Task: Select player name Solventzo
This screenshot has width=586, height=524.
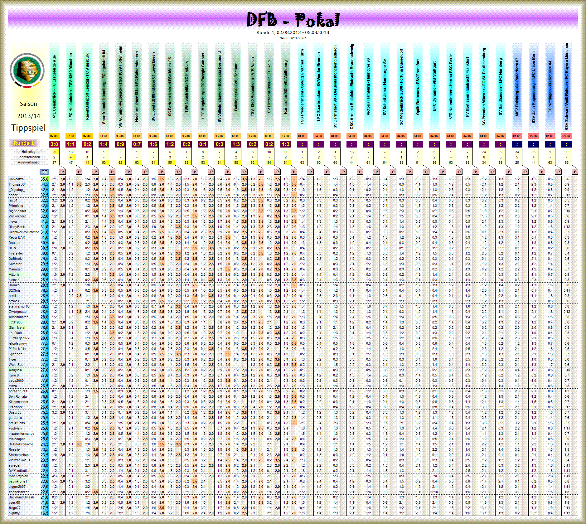Action: [x=16, y=179]
